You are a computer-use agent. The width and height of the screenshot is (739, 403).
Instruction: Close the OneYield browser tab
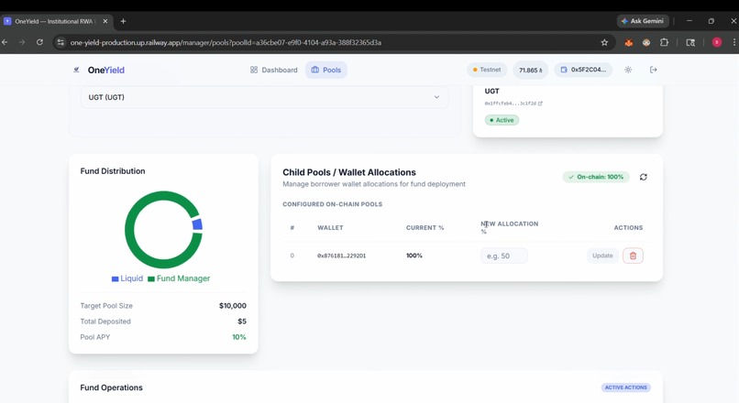click(x=105, y=21)
